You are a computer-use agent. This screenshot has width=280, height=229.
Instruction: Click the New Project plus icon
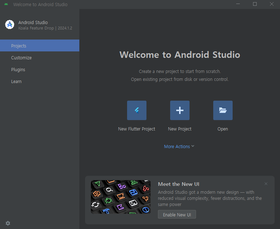pyautogui.click(x=179, y=110)
